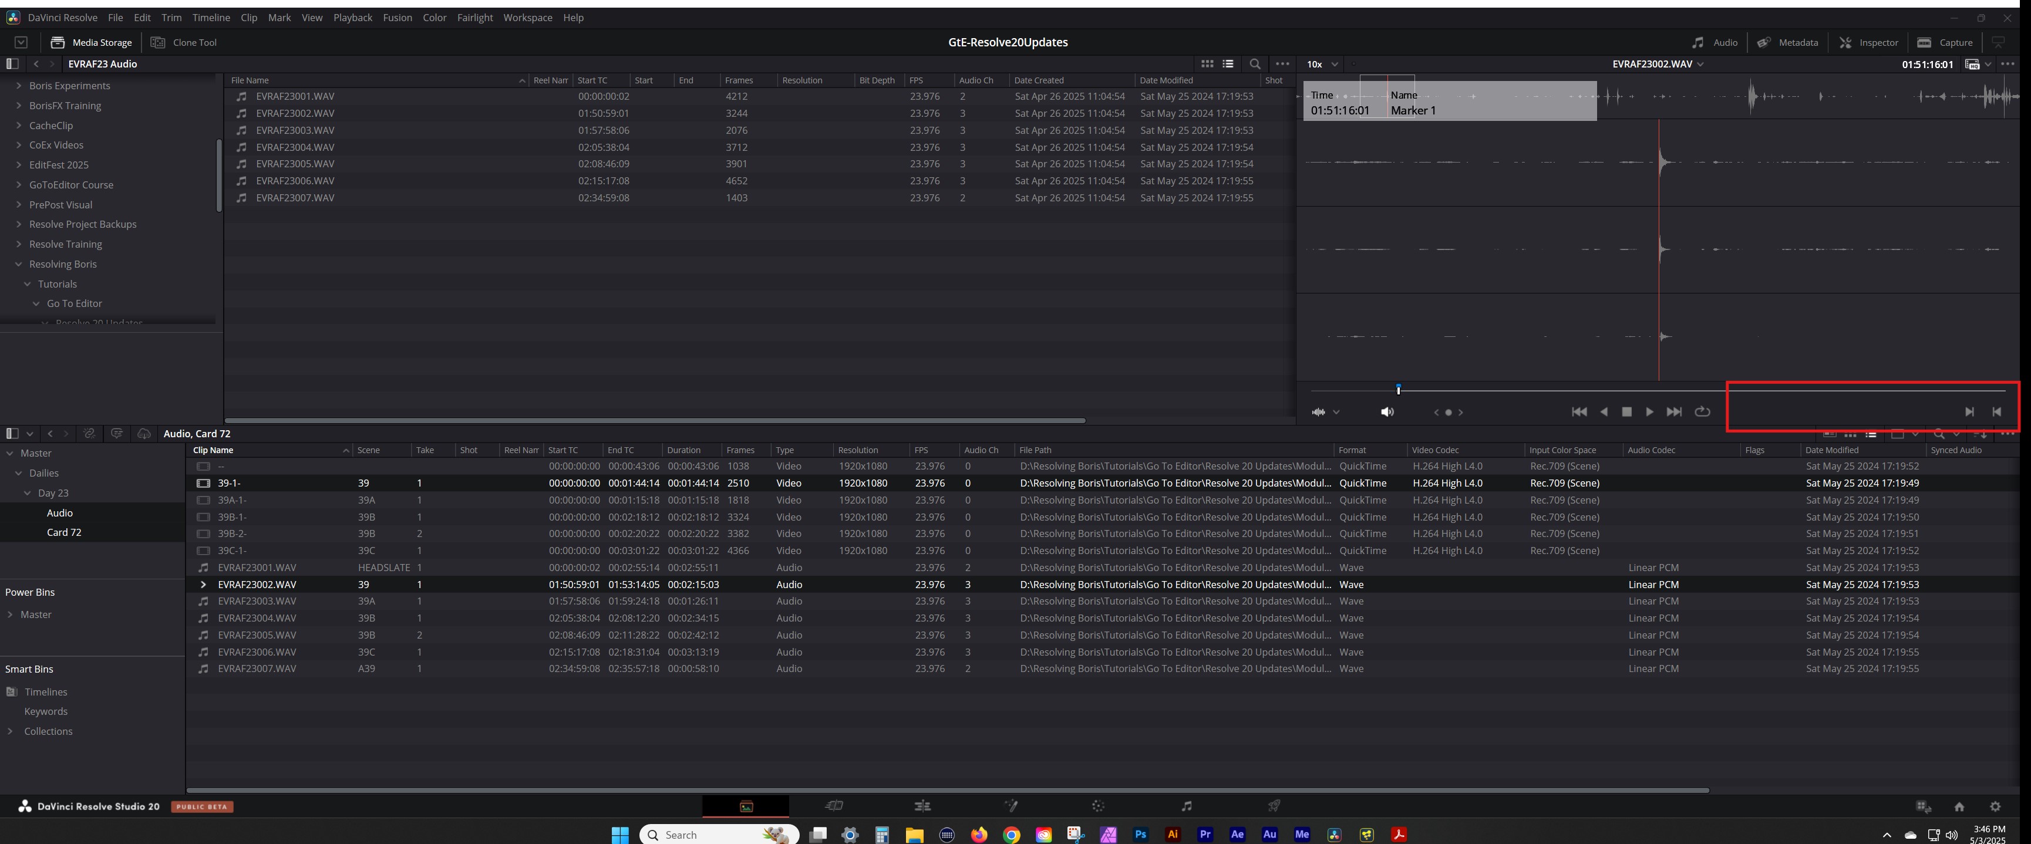2031x844 pixels.
Task: Open the Workspace menu
Action: tap(527, 18)
